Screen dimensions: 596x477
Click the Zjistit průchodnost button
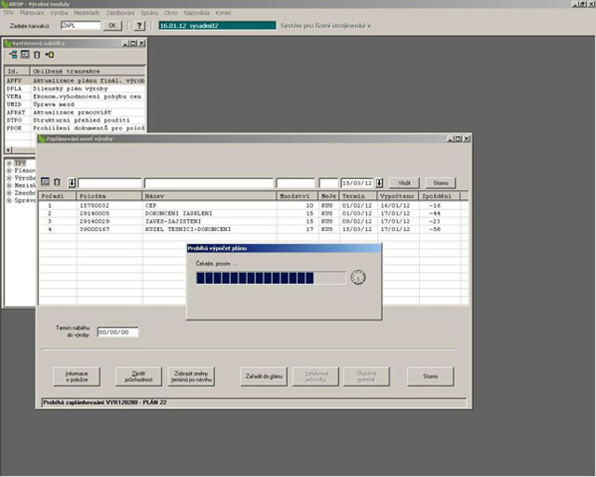point(139,376)
